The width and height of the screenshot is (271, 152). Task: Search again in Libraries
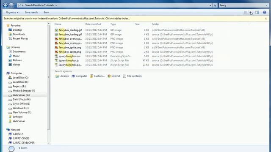[62, 76]
